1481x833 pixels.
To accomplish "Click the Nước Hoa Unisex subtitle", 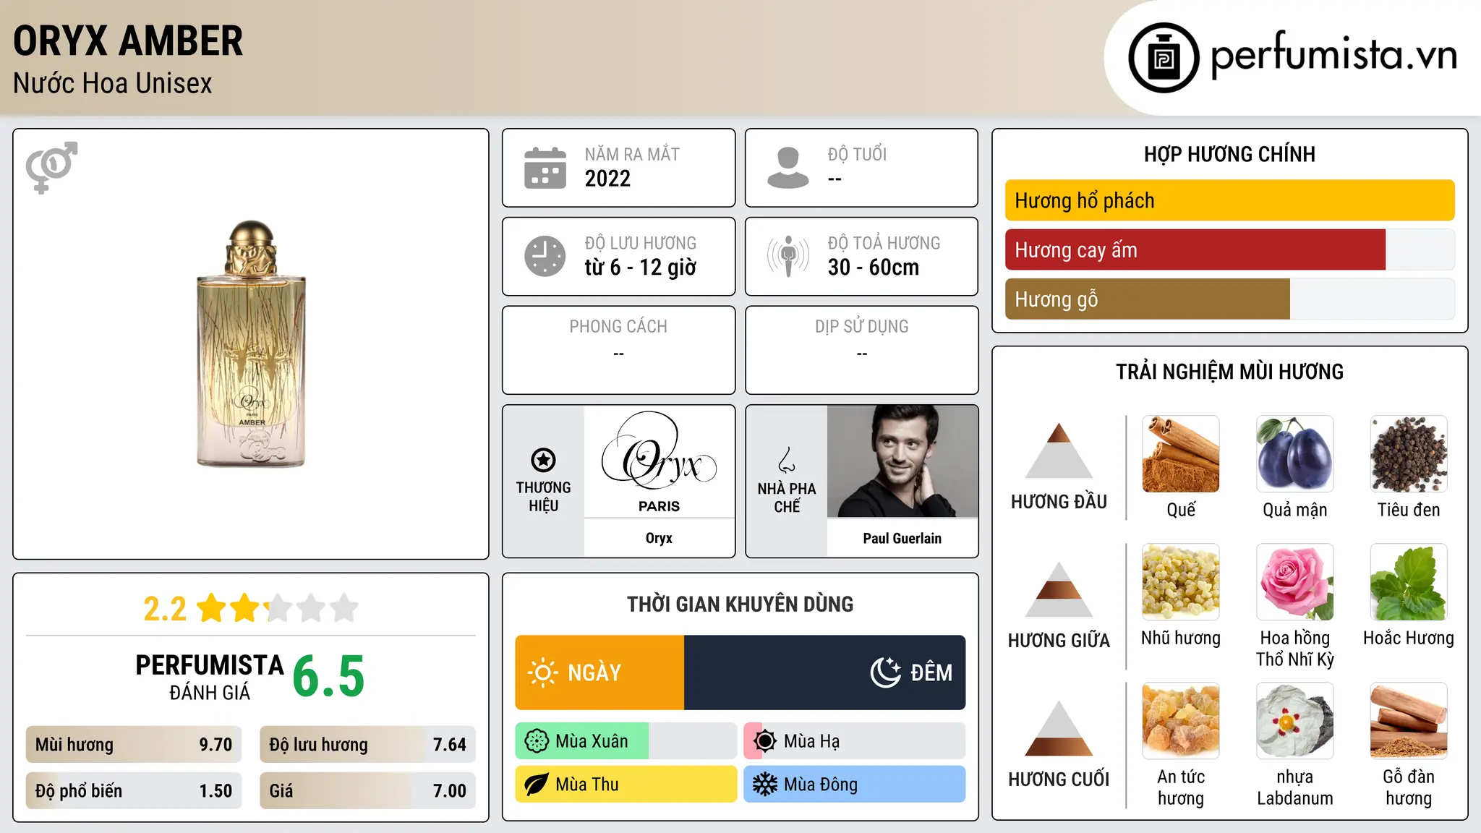I will [113, 83].
